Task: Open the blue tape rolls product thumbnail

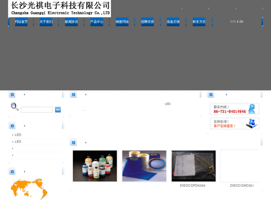Action: pos(144,166)
